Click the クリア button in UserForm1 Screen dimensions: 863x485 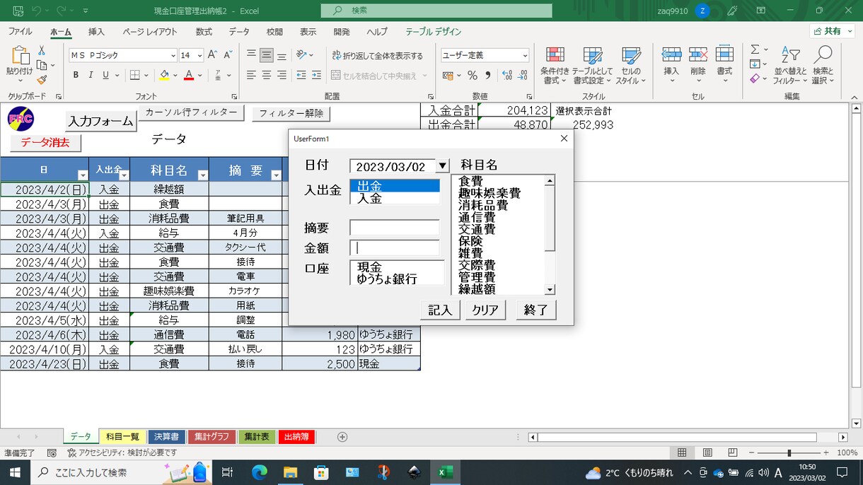coord(485,310)
